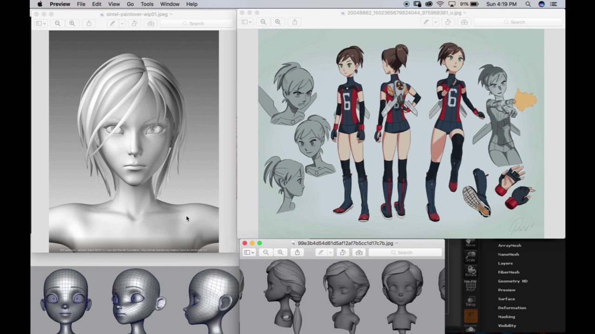Click Share icon in sintel-paintover-wip01 window
Viewport: 595px width, 334px height.
[89, 23]
